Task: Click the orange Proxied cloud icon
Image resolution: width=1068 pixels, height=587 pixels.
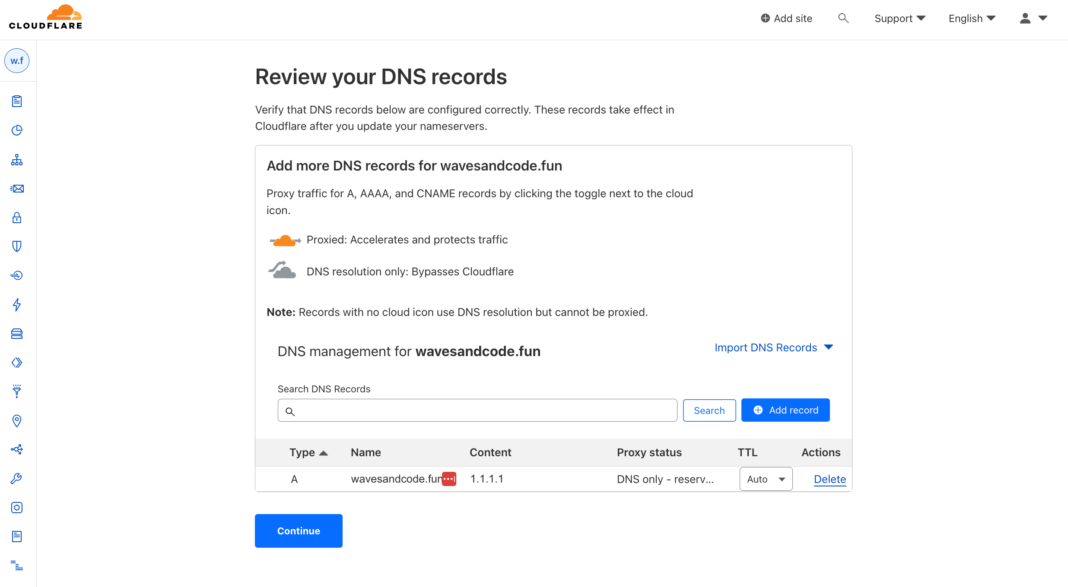Action: coord(285,240)
